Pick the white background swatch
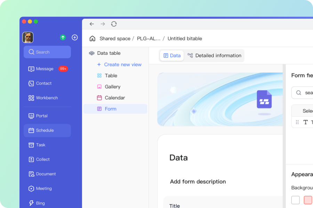313x208 pixels. point(295,200)
